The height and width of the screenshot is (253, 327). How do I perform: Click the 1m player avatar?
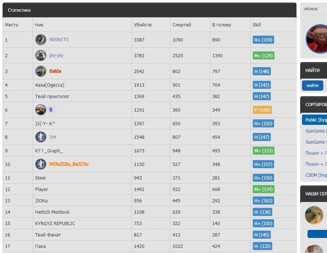coord(40,137)
